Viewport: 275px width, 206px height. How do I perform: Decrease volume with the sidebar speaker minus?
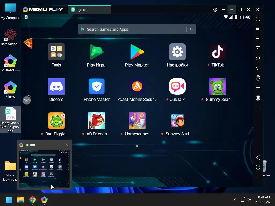[258, 68]
